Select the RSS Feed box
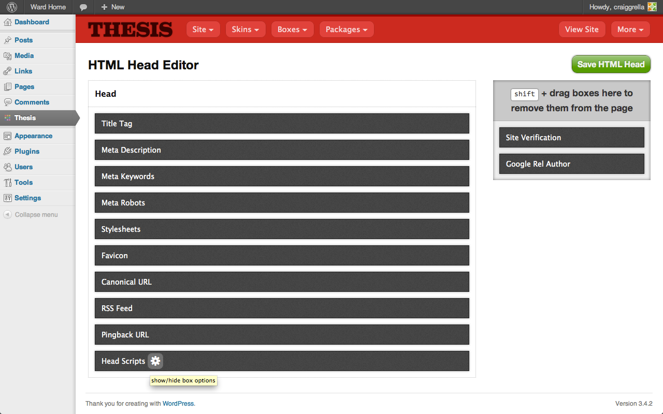 (282, 308)
